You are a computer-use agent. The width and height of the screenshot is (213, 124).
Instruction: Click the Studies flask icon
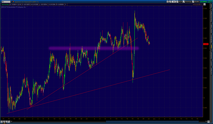tap(193, 2)
